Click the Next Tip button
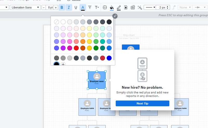Screen dimensions: 208x128 coord(142,103)
